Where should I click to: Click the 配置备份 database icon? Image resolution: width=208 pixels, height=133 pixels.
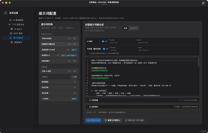coord(12,42)
